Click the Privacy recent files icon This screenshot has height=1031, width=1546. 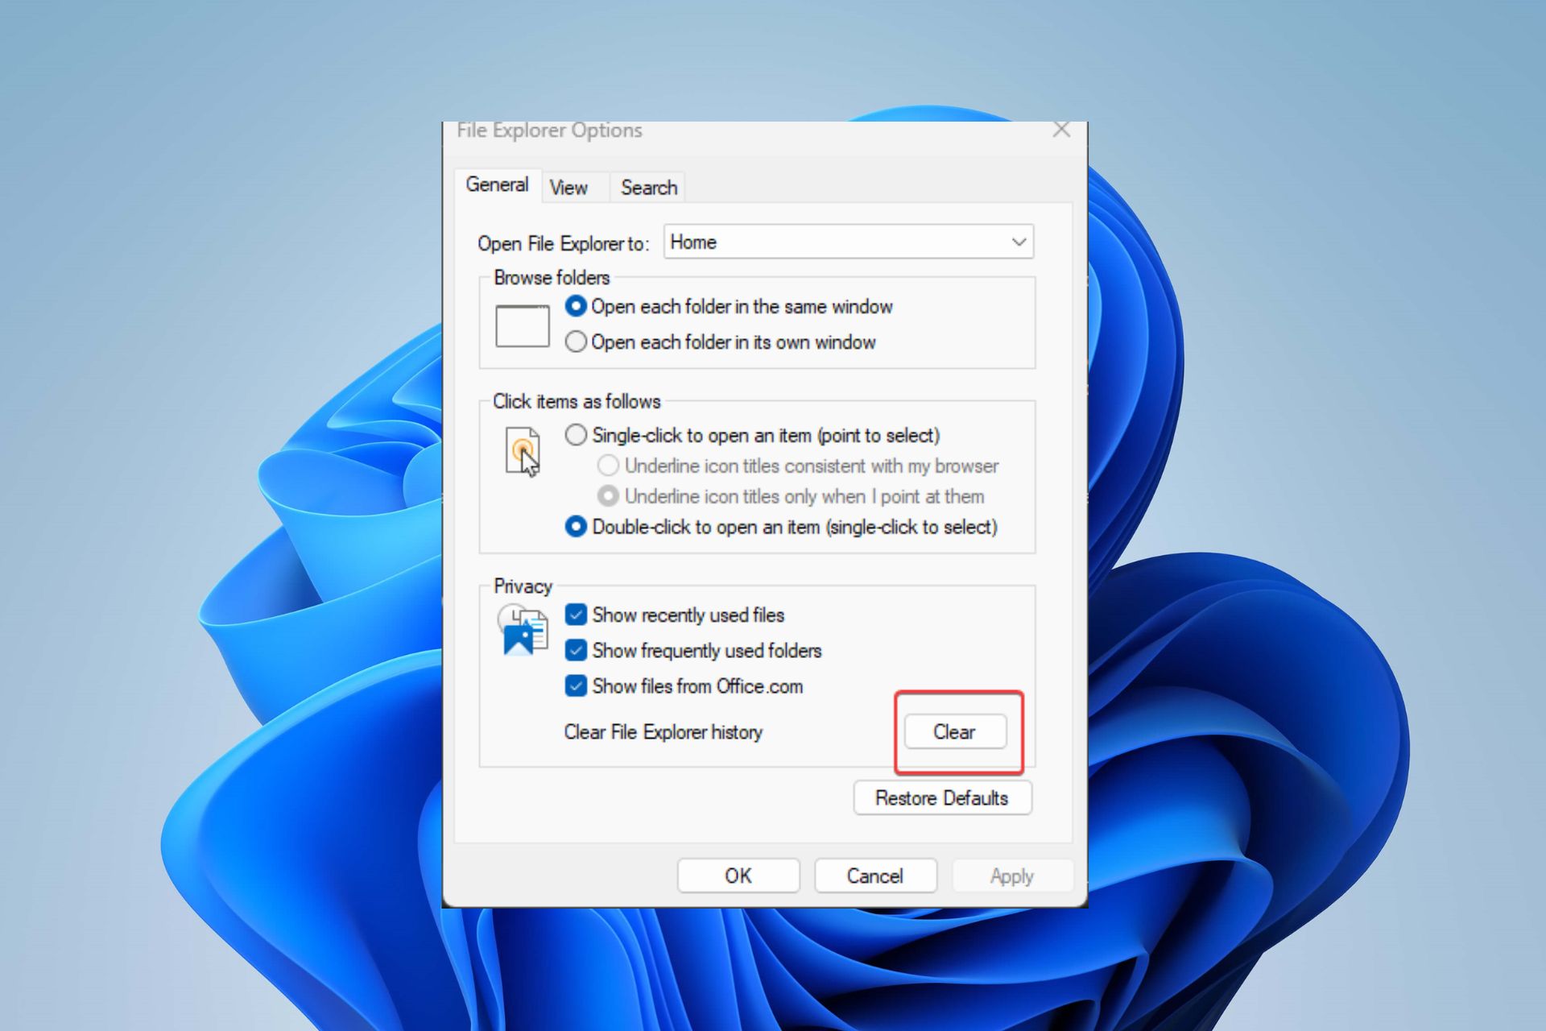click(523, 629)
